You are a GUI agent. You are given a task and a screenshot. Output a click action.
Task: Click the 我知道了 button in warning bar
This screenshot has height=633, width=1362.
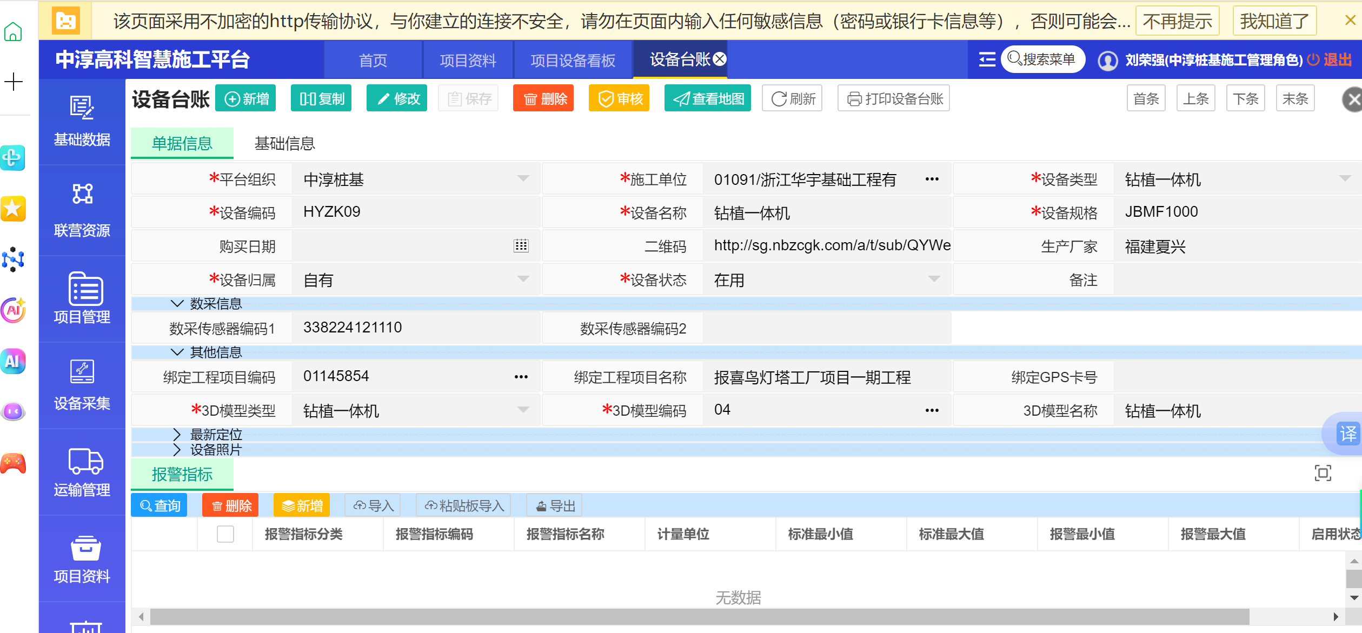pos(1274,21)
